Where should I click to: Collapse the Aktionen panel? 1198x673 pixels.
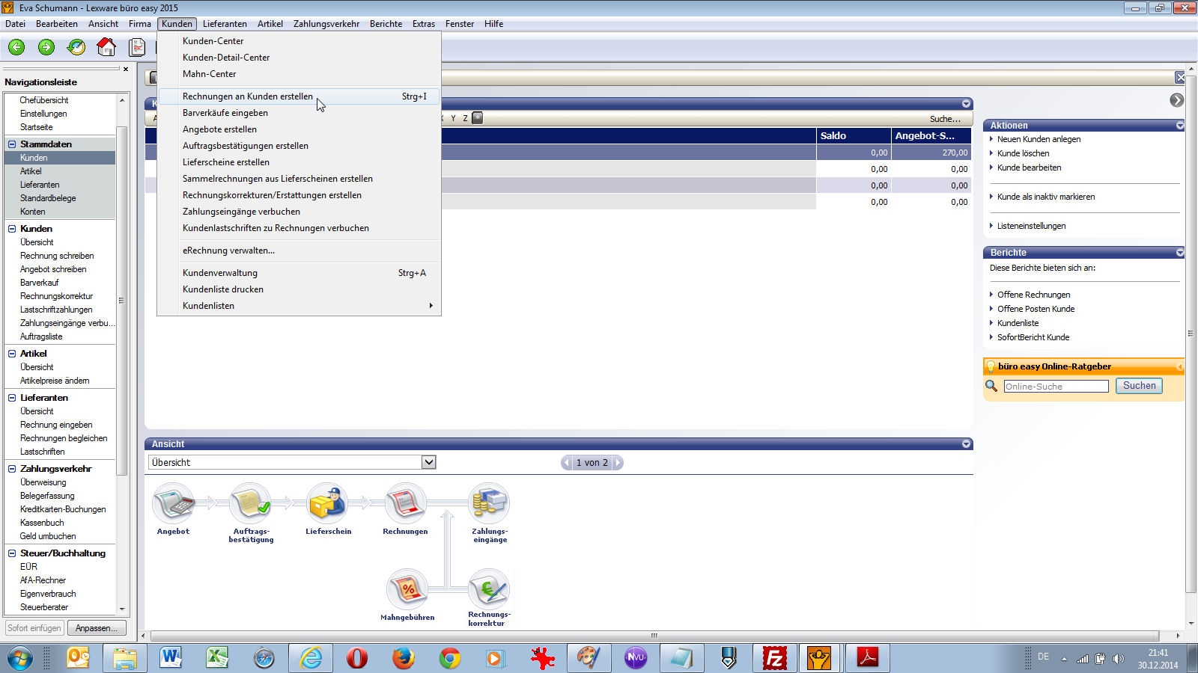click(x=1180, y=126)
